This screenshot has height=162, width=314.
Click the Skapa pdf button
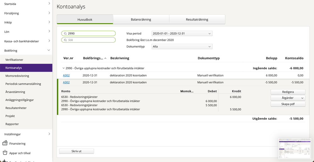[x=288, y=104]
